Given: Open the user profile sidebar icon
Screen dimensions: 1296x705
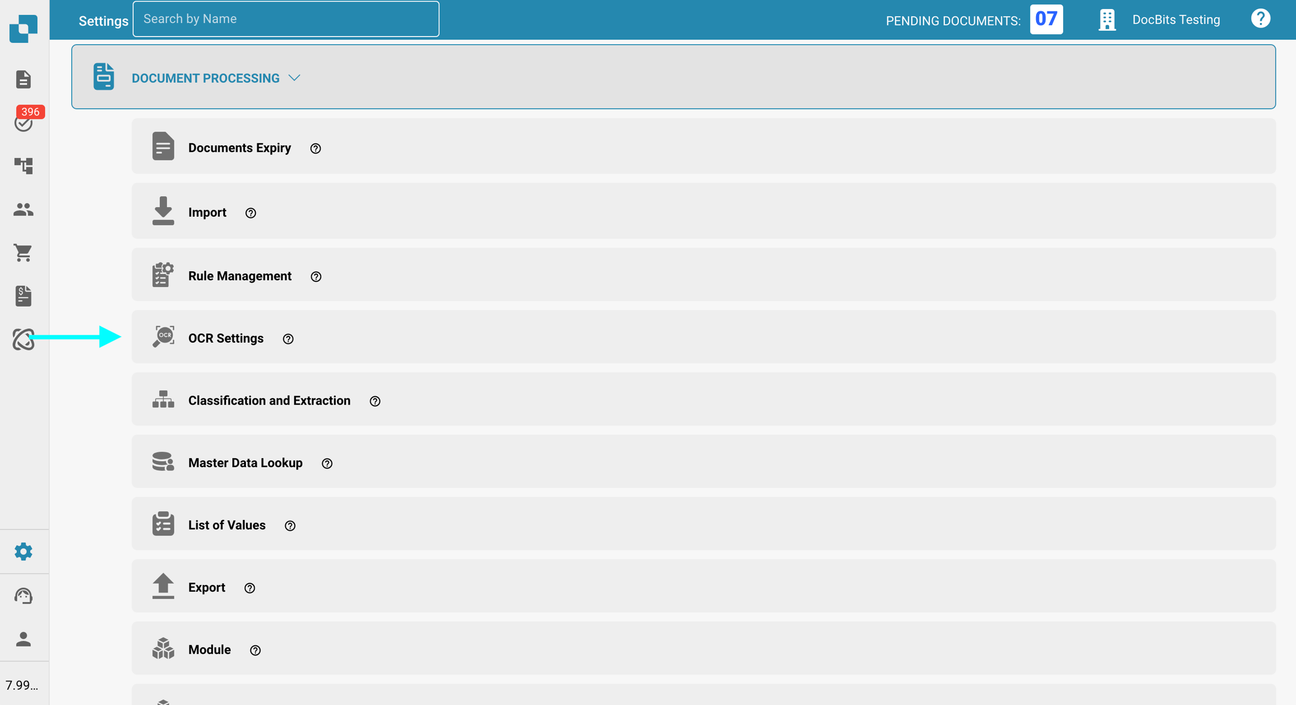Looking at the screenshot, I should click(x=23, y=639).
